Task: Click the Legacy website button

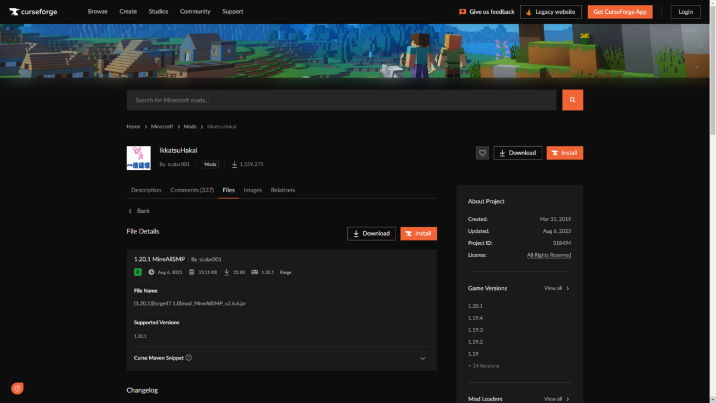Action: pyautogui.click(x=551, y=11)
